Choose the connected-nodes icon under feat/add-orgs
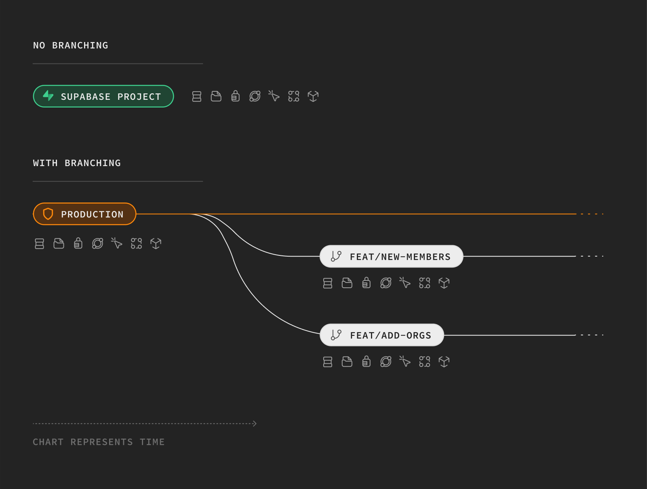The height and width of the screenshot is (489, 647). tap(425, 361)
